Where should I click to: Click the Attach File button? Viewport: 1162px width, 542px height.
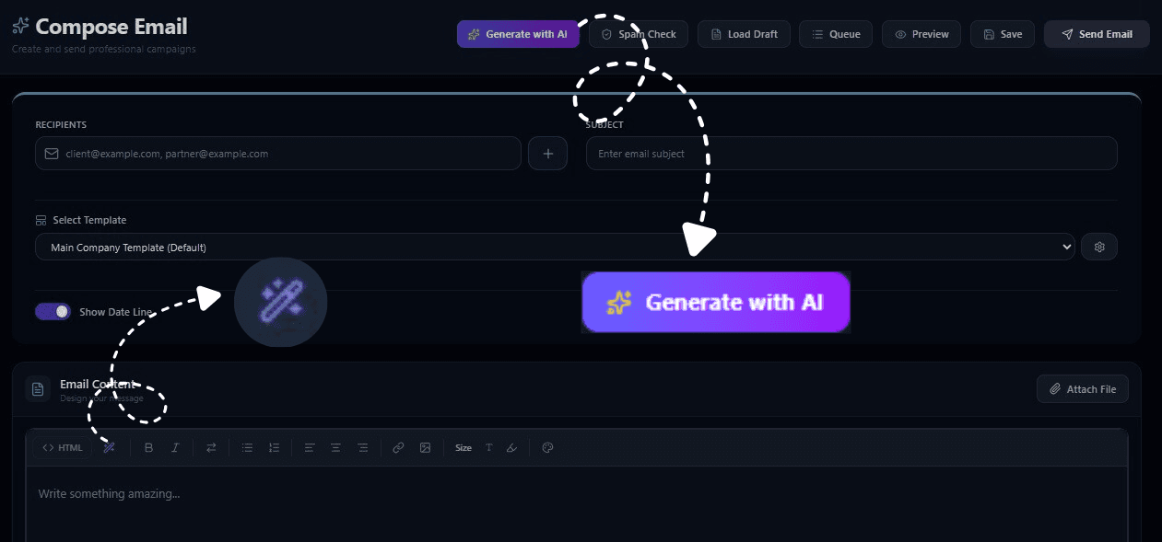click(x=1082, y=389)
